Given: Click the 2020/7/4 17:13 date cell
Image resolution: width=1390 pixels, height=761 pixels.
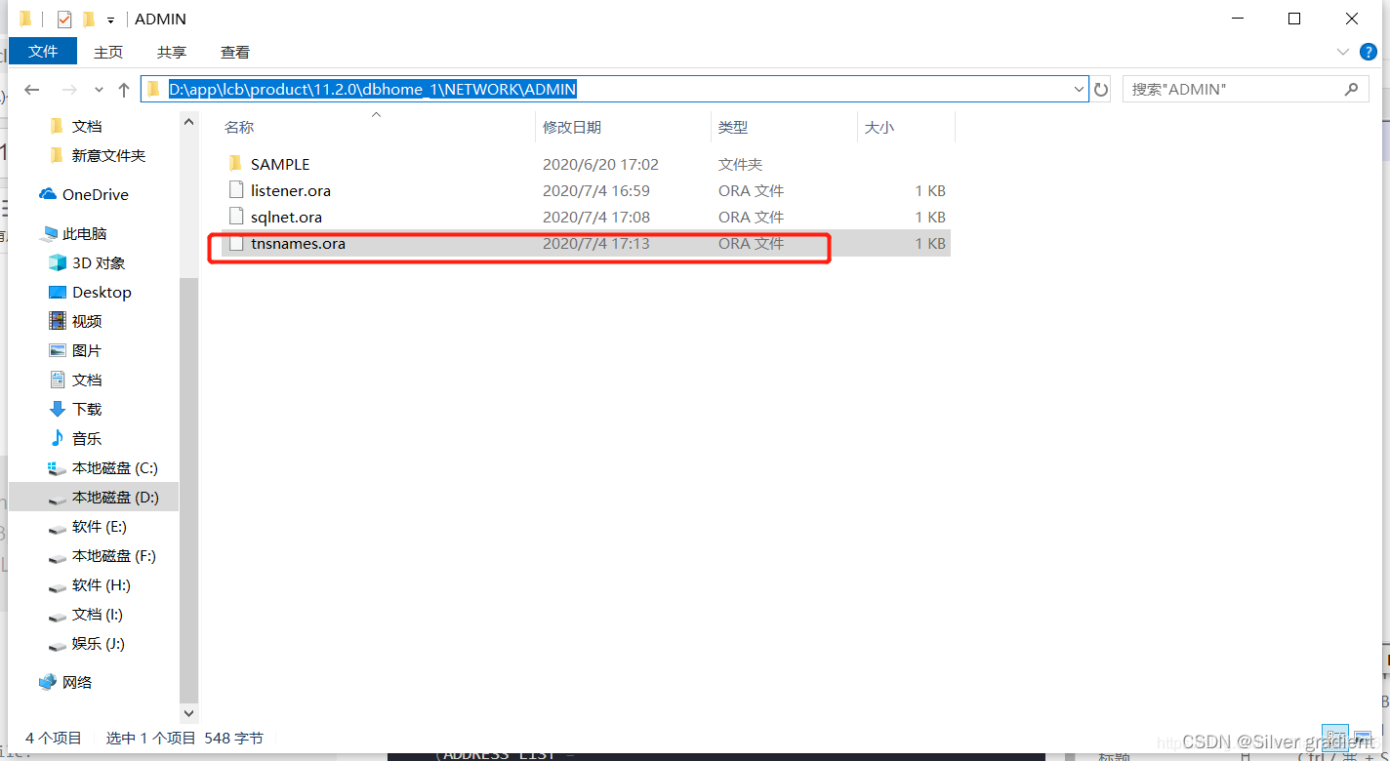Looking at the screenshot, I should tap(596, 244).
